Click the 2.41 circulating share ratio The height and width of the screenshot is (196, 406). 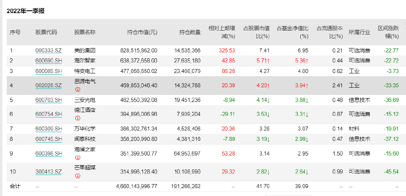click(337, 86)
